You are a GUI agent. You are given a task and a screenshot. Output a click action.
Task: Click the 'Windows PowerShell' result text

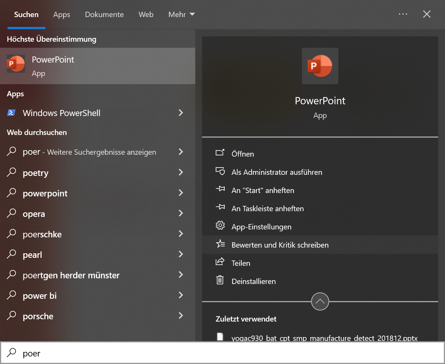(62, 113)
